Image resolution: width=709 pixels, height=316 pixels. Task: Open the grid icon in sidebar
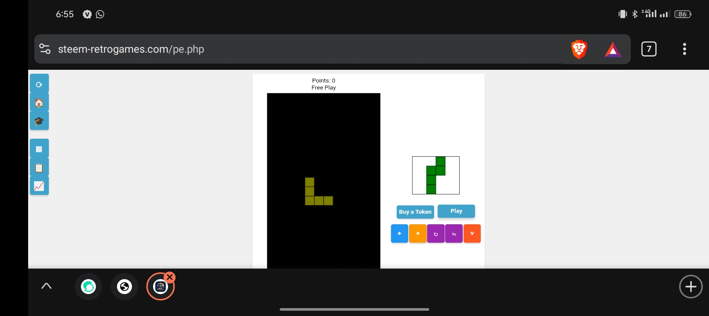(39, 148)
